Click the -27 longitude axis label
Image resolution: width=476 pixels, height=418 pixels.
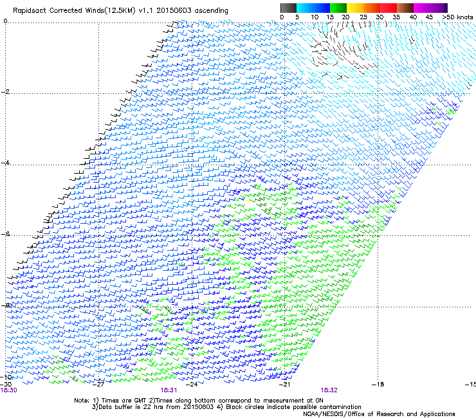(98, 385)
